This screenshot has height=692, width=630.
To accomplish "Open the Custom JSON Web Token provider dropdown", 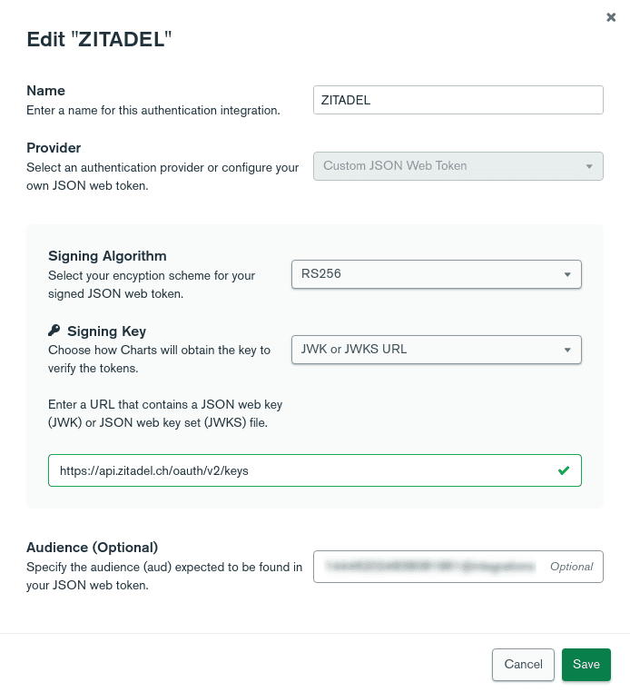I will tap(458, 166).
